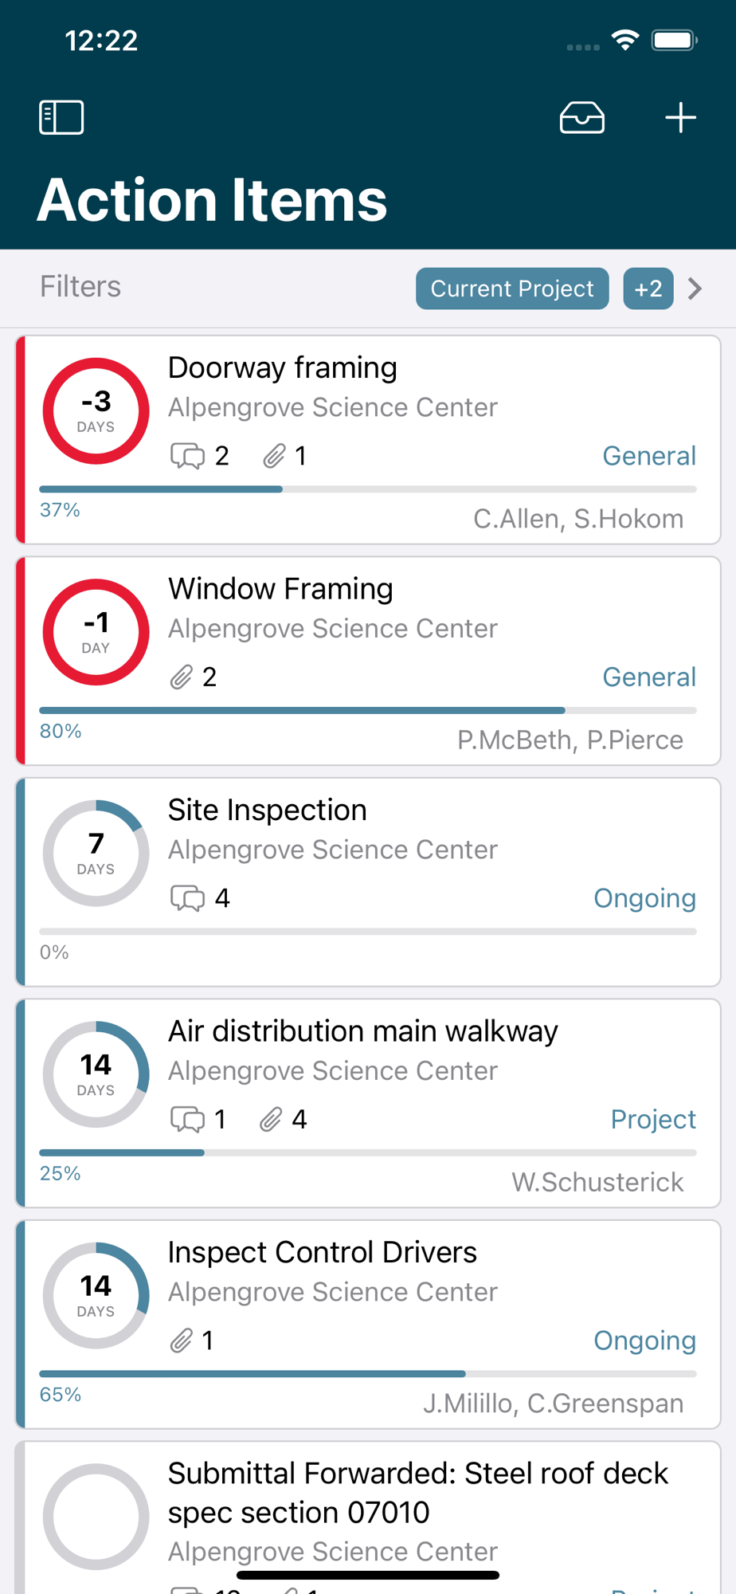Expand filters with the chevron arrow
Screen dimensions: 736x1594
click(x=695, y=289)
